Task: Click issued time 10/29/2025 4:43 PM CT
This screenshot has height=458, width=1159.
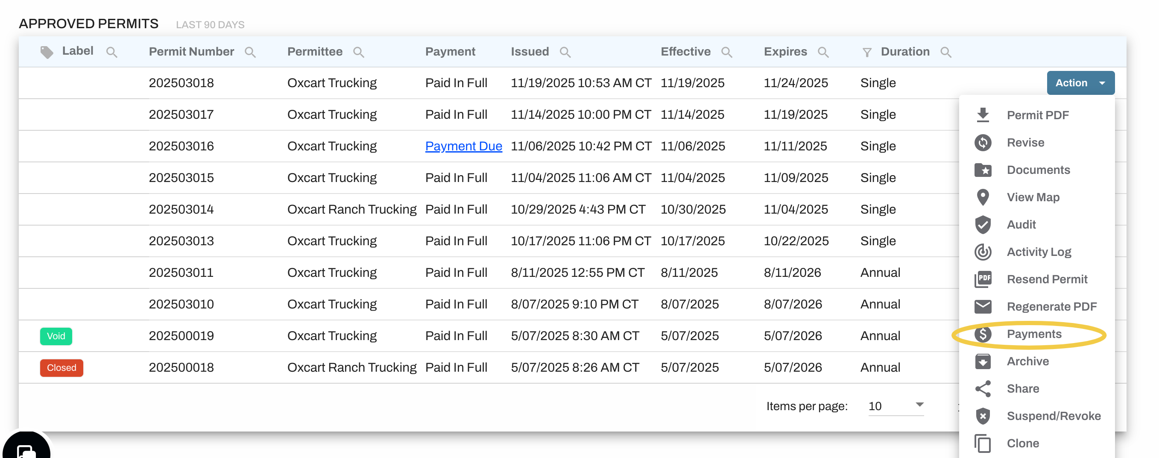Action: (578, 209)
